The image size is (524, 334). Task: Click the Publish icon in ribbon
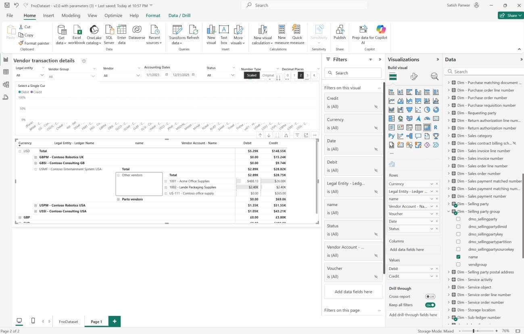click(339, 30)
